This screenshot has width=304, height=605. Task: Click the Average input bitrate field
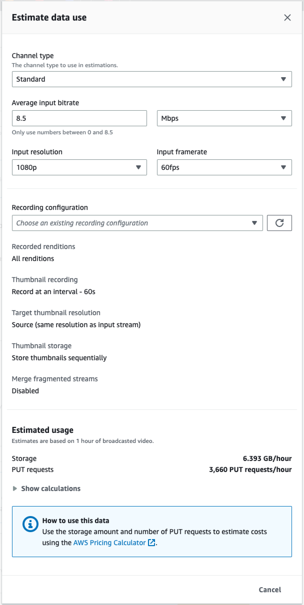[79, 118]
